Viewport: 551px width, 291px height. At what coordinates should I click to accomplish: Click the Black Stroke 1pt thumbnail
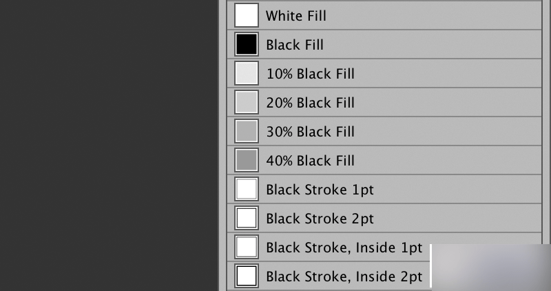click(247, 190)
